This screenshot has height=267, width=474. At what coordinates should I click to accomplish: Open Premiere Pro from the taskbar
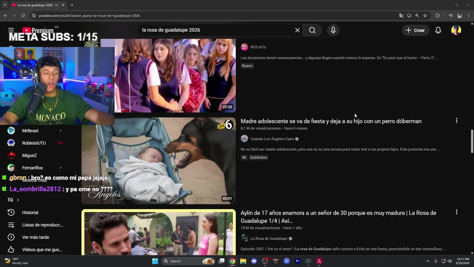pos(297,261)
